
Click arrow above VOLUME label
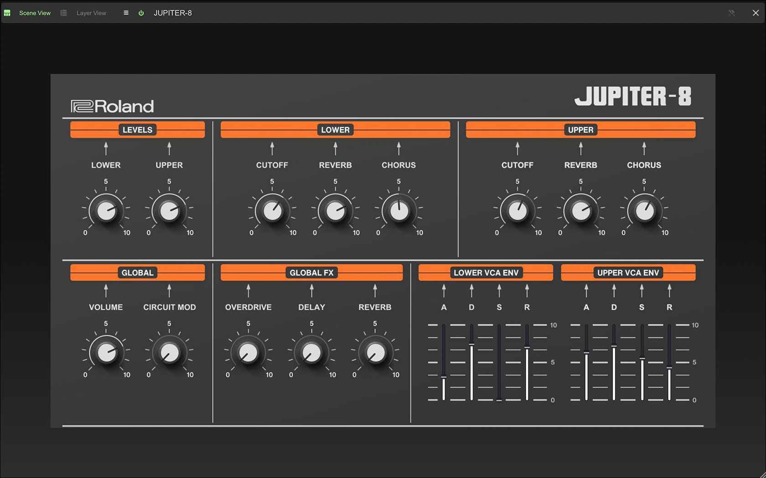tap(106, 290)
